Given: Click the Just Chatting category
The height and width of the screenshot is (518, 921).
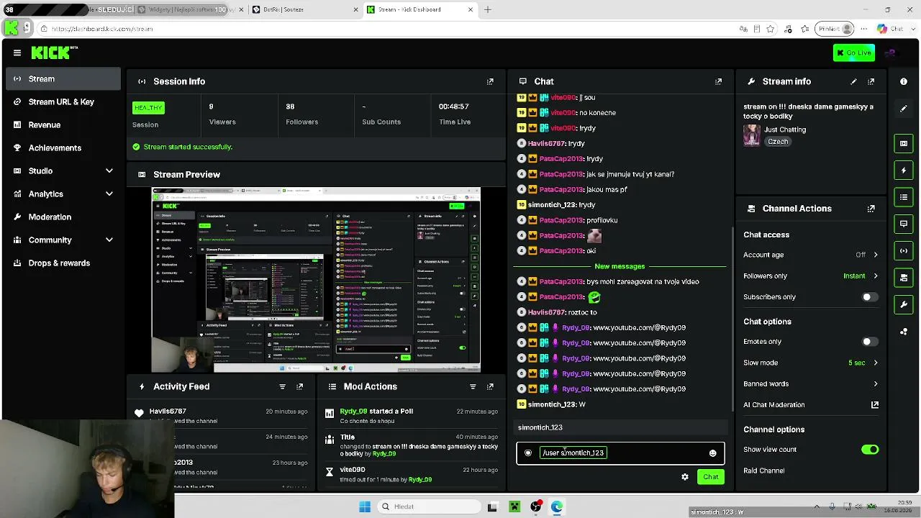Looking at the screenshot, I should (x=785, y=129).
